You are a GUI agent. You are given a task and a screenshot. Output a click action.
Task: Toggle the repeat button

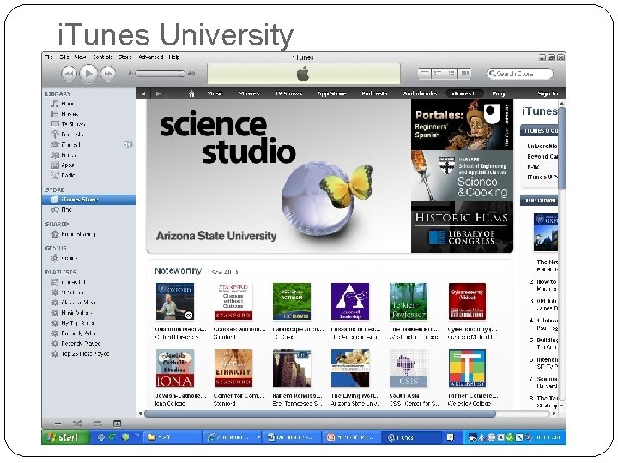[97, 424]
